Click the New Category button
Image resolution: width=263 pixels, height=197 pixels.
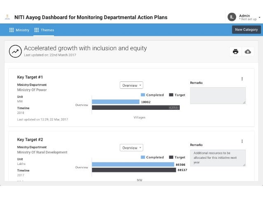tap(246, 30)
